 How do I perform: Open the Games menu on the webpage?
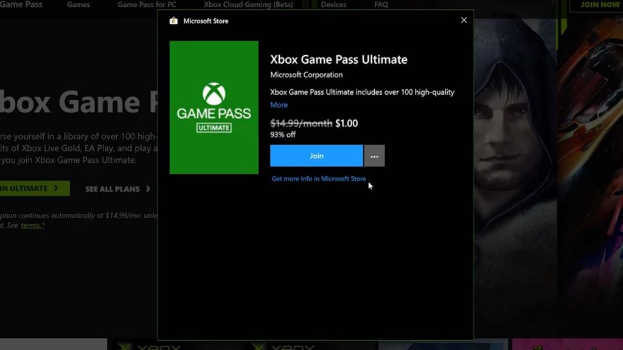[x=78, y=5]
